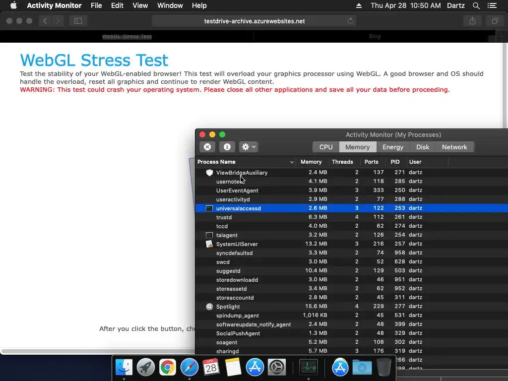Click the Safari horizontal page scrollbar
This screenshot has height=381, width=508.
coord(98,351)
